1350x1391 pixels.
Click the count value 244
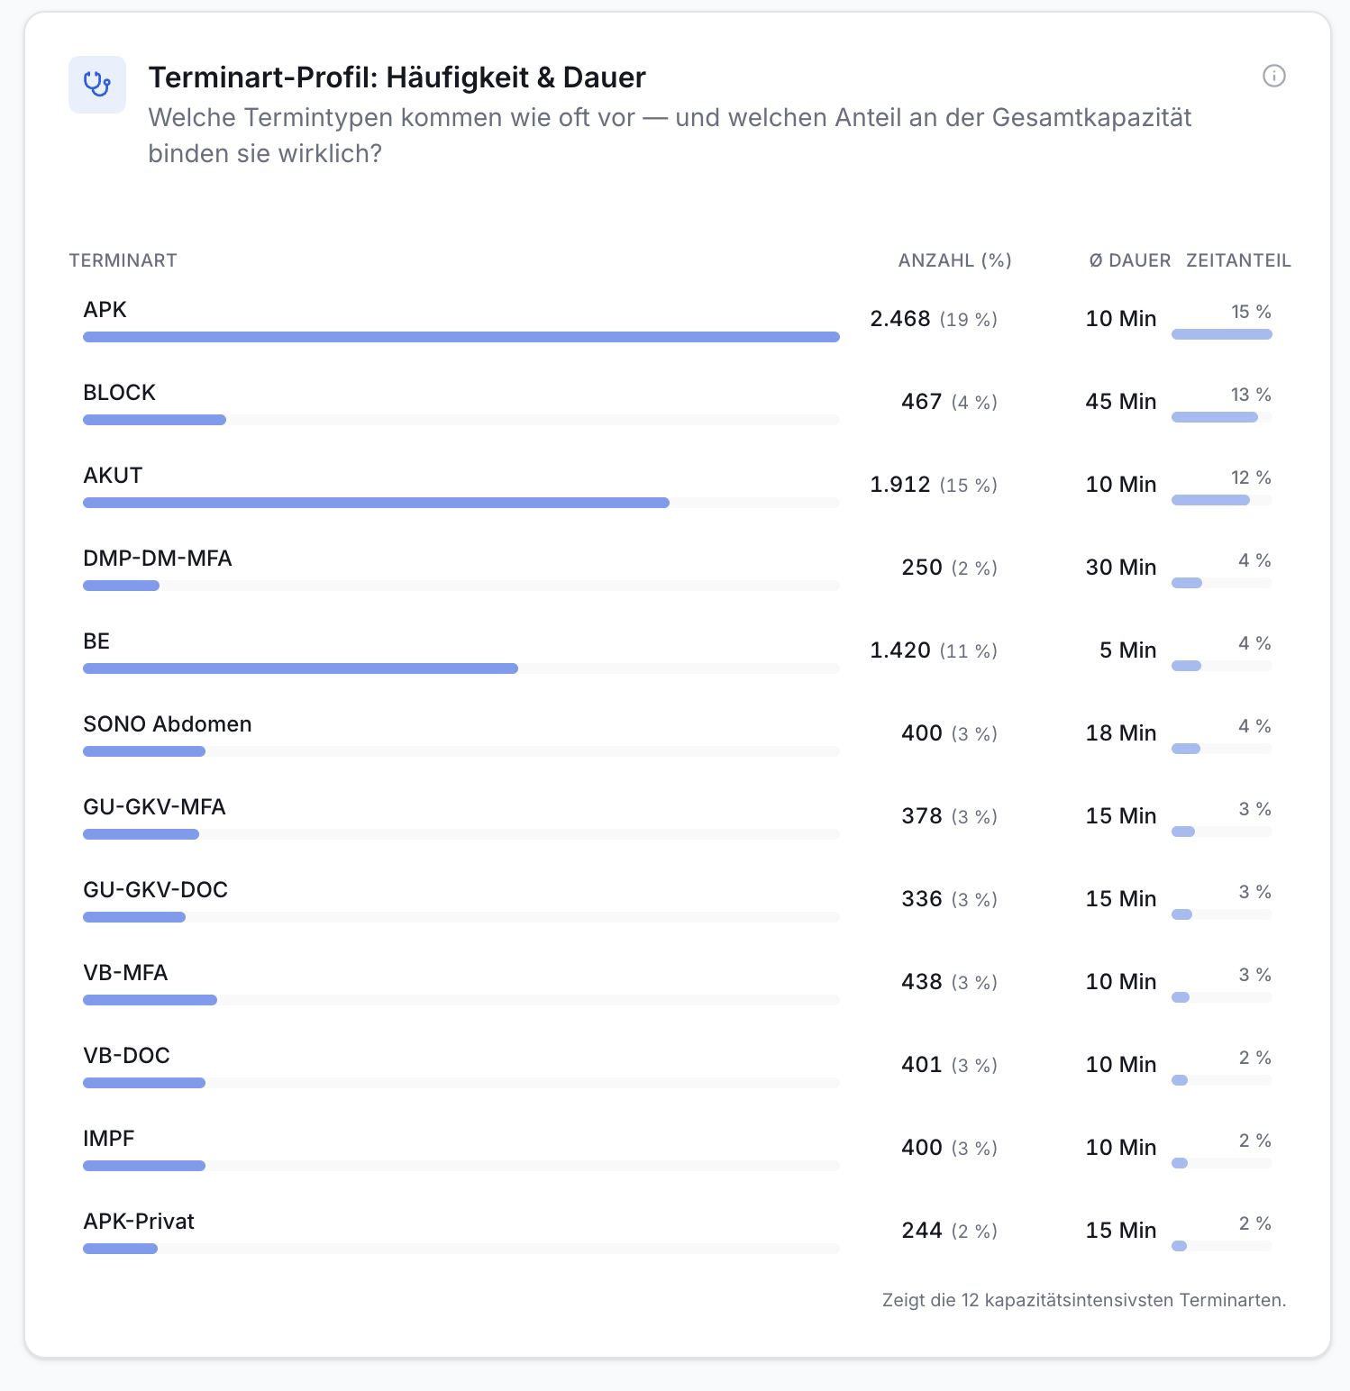coord(922,1231)
